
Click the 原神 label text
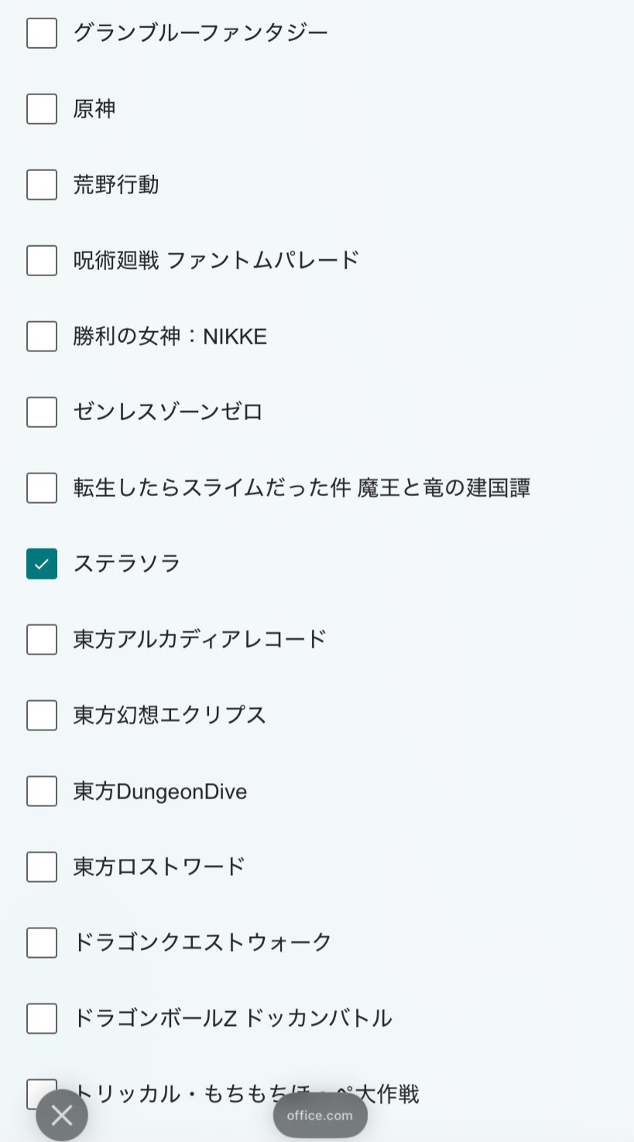tap(94, 109)
